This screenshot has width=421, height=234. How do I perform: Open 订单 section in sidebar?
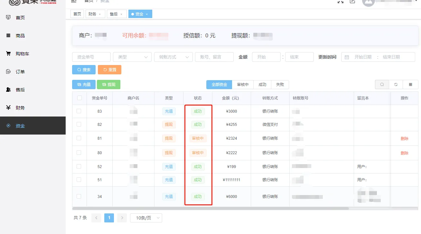tap(20, 72)
